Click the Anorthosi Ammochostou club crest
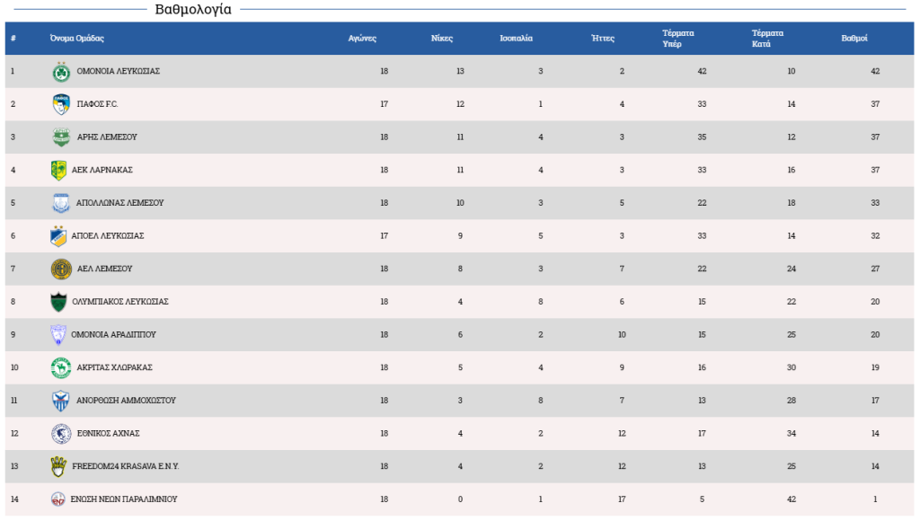The width and height of the screenshot is (920, 521). (x=60, y=401)
